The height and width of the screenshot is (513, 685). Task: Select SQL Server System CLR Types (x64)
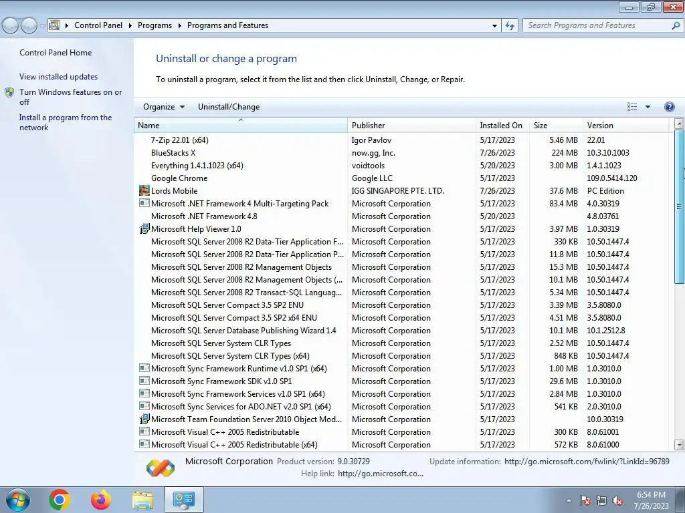click(x=401, y=355)
